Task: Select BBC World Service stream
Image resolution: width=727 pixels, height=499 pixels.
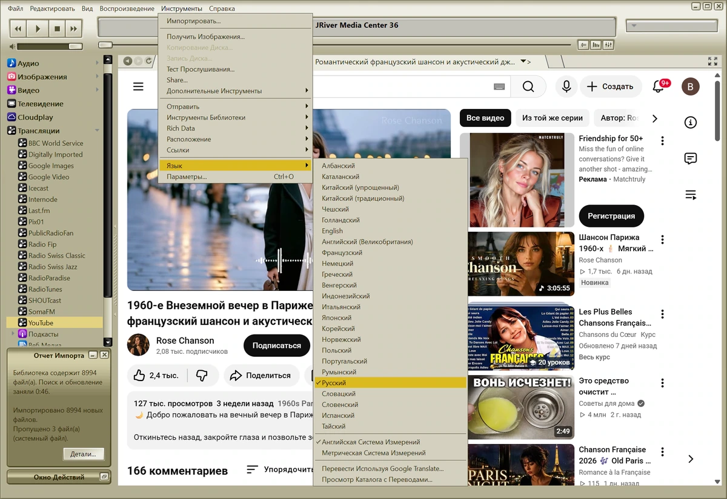Action: click(56, 143)
